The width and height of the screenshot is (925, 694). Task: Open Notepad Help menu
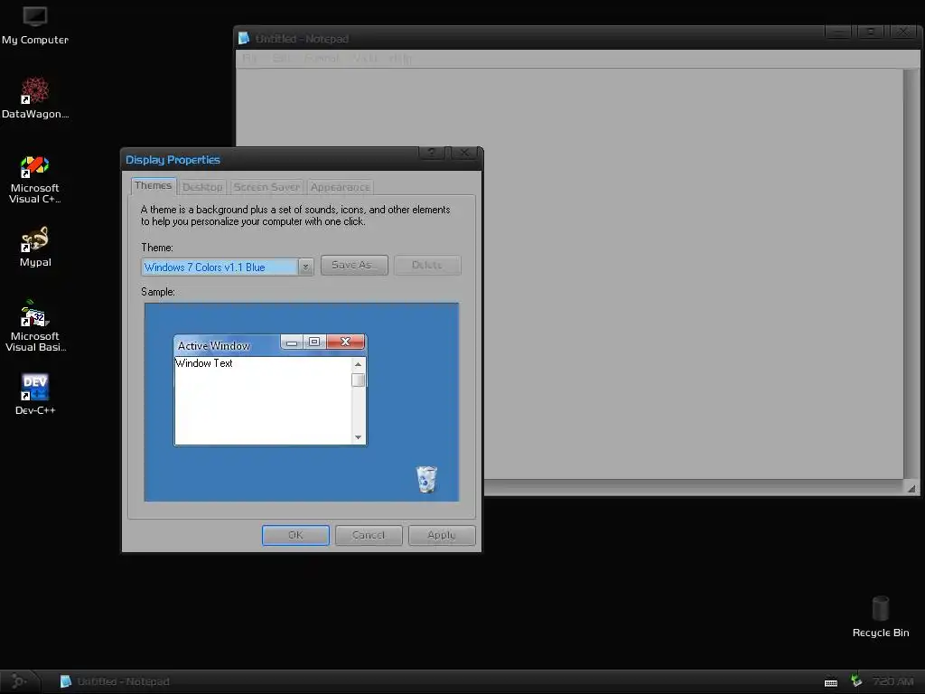(x=400, y=58)
